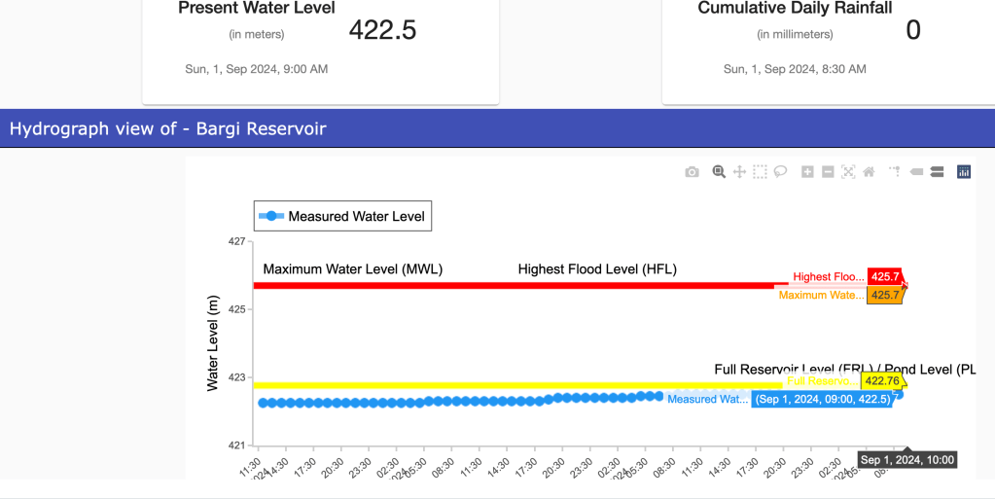
Task: Choose the Lasso Select tool
Action: (x=780, y=172)
